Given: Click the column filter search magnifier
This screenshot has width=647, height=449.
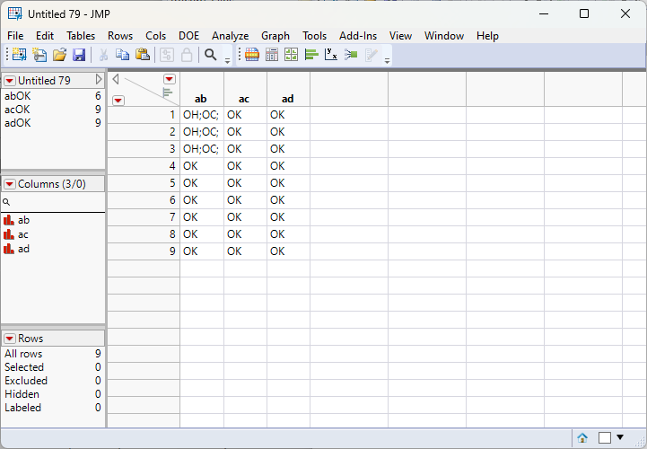Looking at the screenshot, I should pyautogui.click(x=6, y=202).
